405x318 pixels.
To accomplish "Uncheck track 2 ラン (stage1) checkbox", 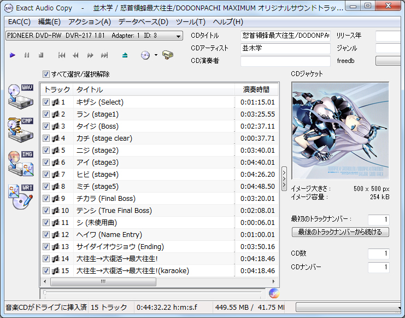I will (x=46, y=114).
